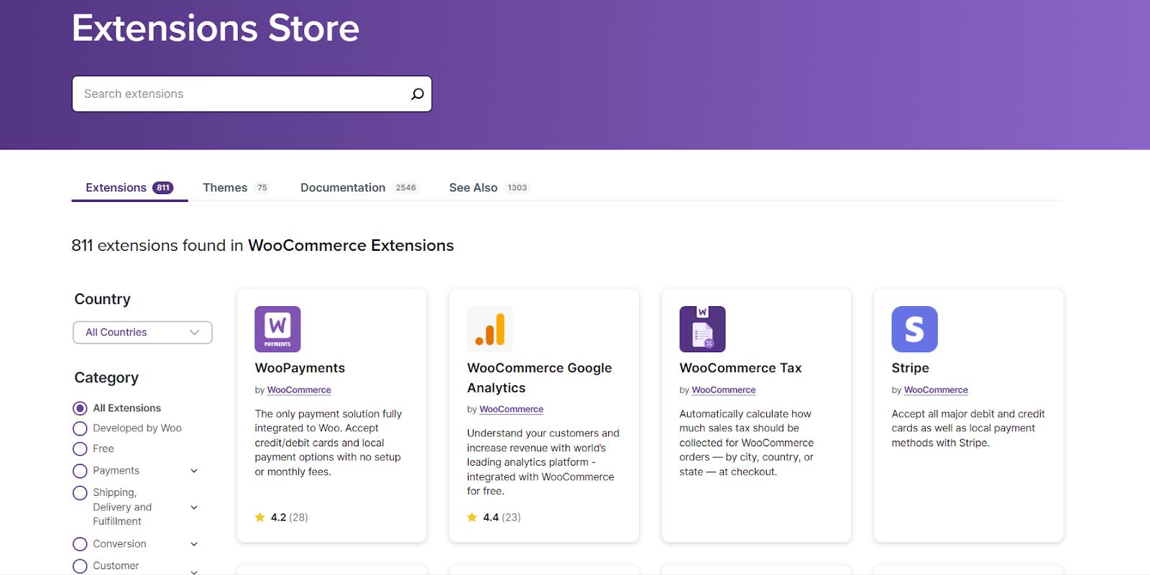Click the Category filter heading
Viewport: 1150px width, 575px height.
pos(106,377)
